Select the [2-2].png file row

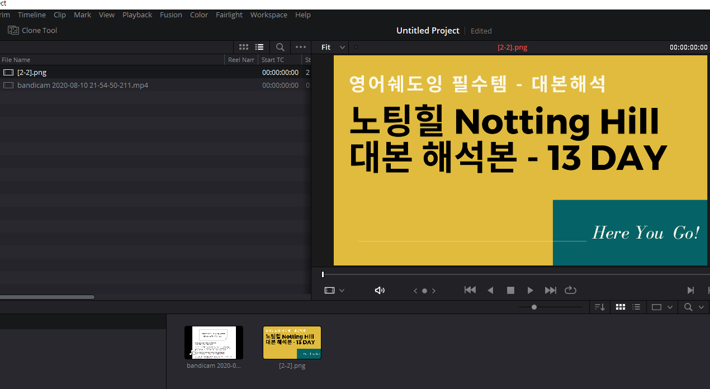[x=155, y=72]
